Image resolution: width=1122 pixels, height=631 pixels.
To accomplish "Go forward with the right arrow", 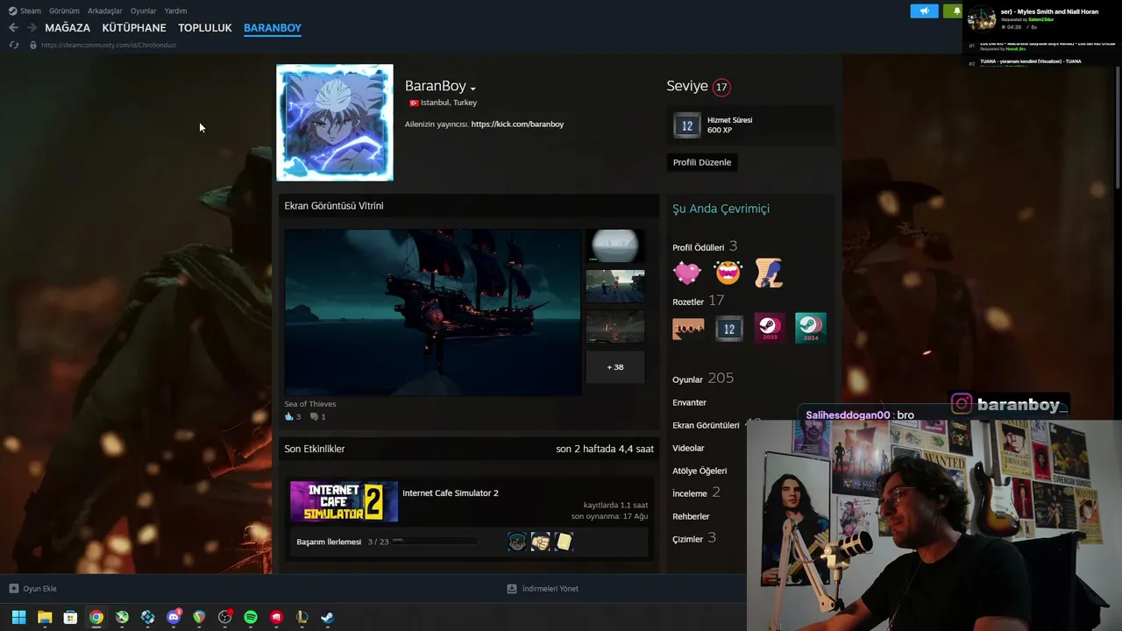I will [x=32, y=28].
